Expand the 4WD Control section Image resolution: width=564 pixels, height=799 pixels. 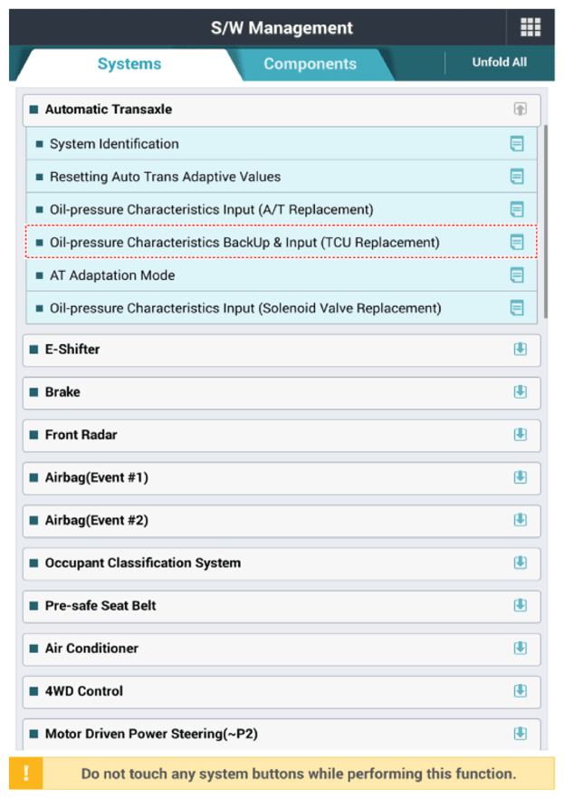[520, 691]
